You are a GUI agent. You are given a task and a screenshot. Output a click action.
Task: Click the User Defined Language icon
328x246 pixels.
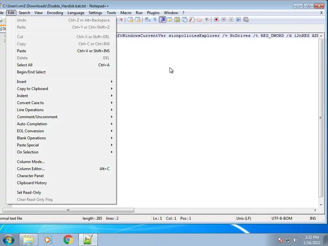(170, 20)
